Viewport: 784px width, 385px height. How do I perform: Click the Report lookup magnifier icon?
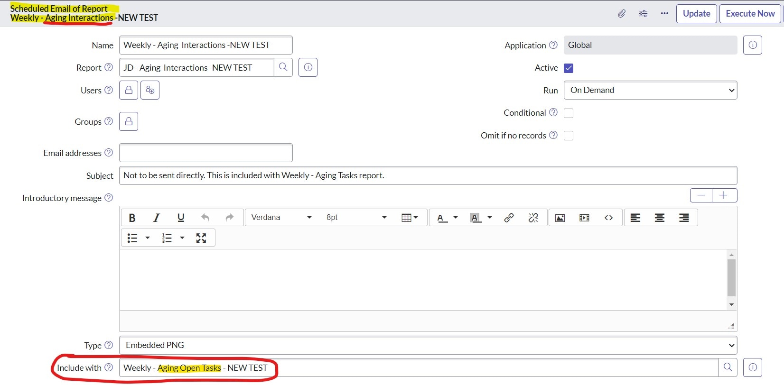pyautogui.click(x=283, y=67)
